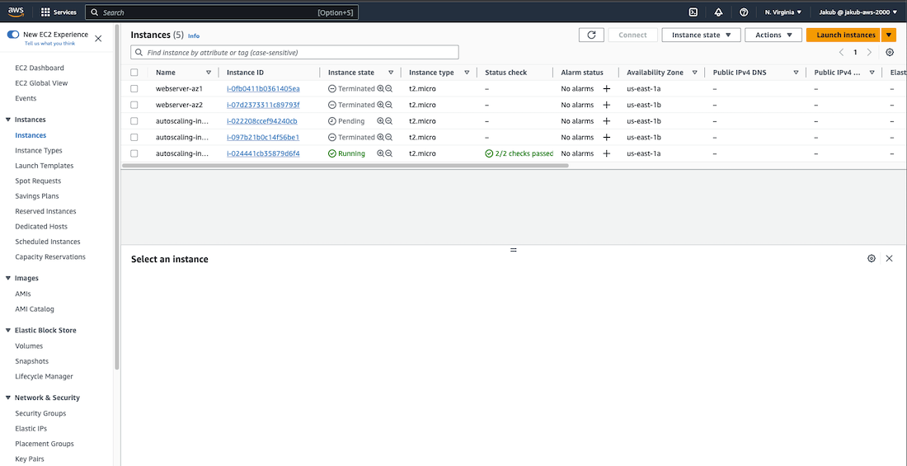Open AWS CloudShell terminal icon

(x=693, y=12)
